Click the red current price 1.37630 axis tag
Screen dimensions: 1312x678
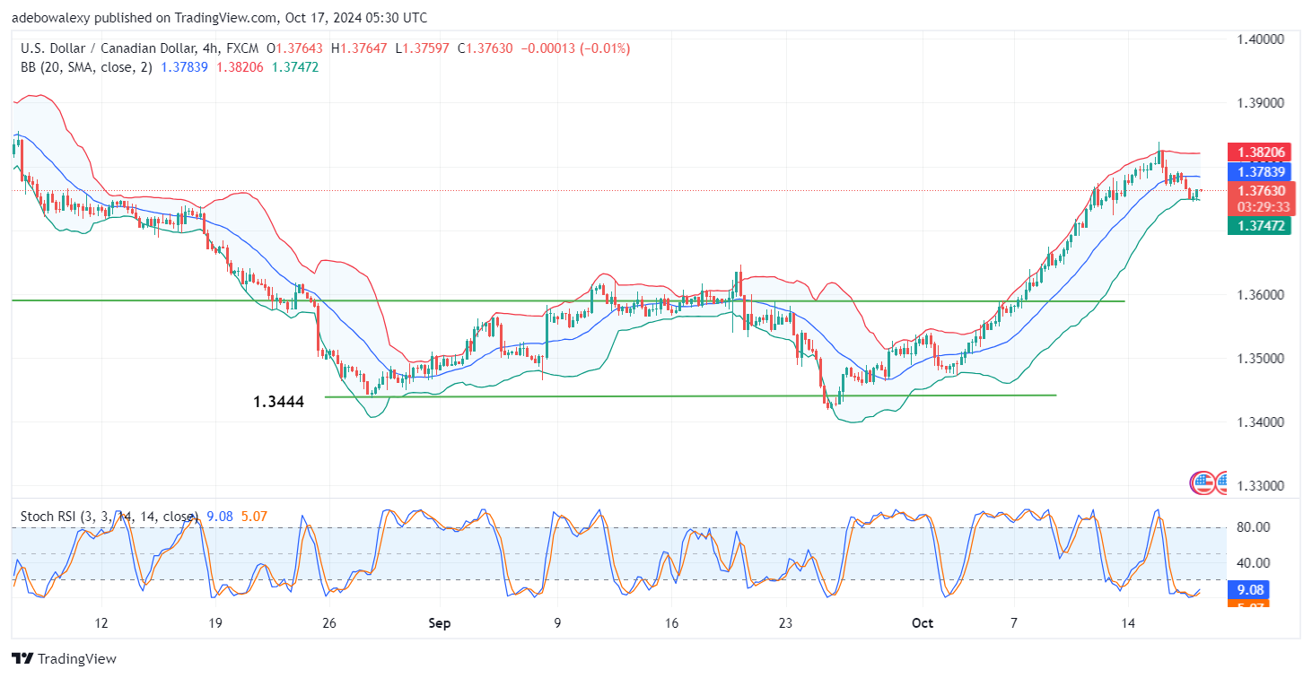[1262, 191]
